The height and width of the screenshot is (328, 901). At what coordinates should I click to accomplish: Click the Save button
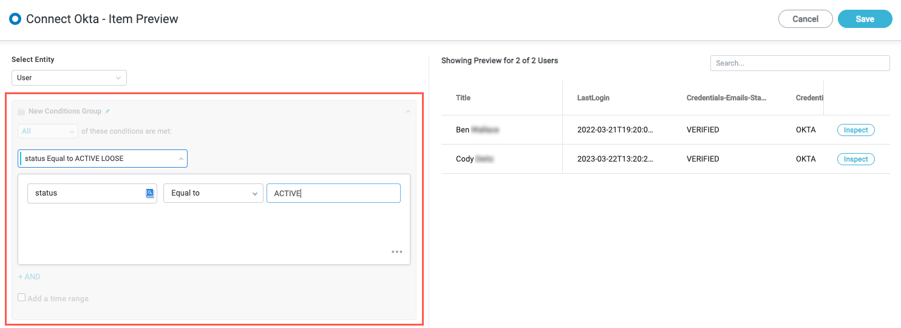[x=865, y=19]
